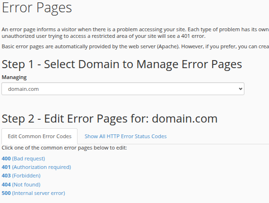Open the (Forbidden) error page link
Screen dimensions: 269x203
26,176
